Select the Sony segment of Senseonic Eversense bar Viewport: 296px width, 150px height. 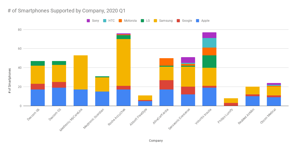188,60
